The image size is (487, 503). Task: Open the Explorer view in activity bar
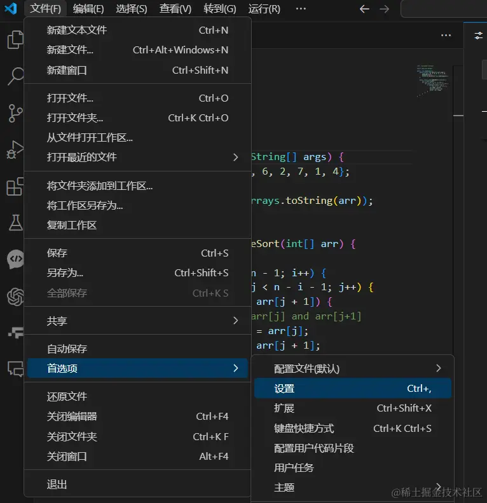[15, 40]
